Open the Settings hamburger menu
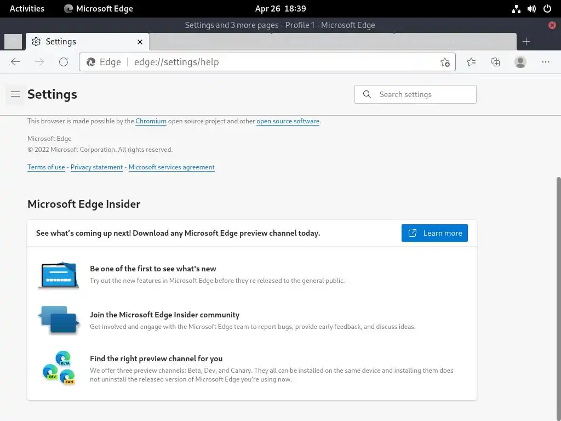561x421 pixels. (x=15, y=94)
